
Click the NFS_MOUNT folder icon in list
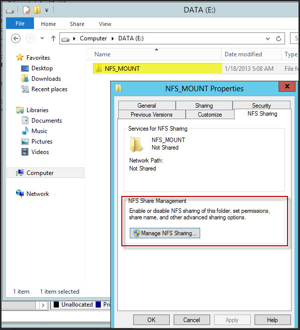coord(98,68)
